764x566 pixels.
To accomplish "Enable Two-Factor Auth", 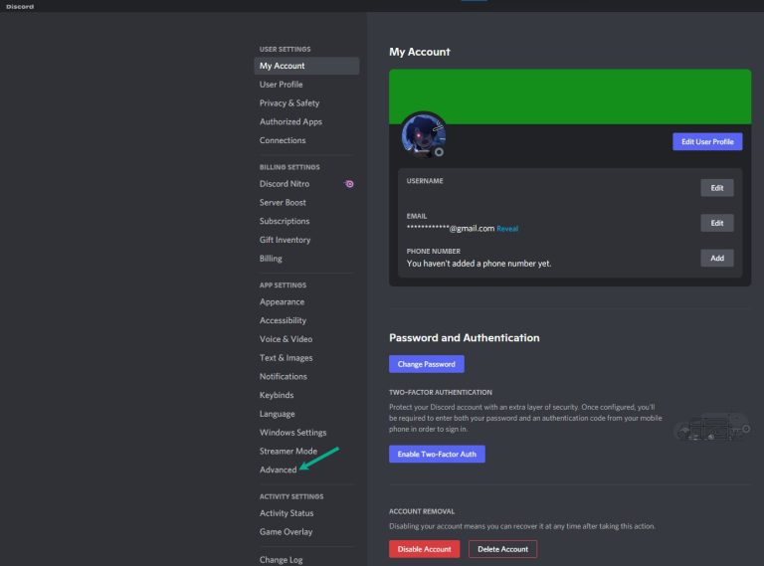I will (x=437, y=454).
